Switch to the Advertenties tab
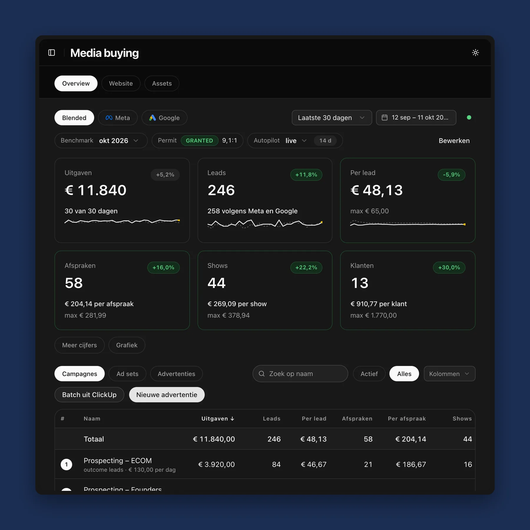The height and width of the screenshot is (530, 530). pyautogui.click(x=176, y=374)
